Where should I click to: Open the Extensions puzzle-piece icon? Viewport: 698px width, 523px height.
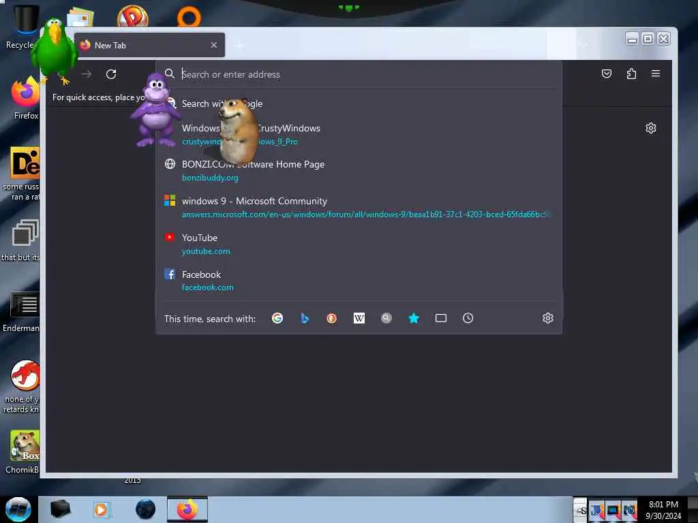tap(631, 74)
